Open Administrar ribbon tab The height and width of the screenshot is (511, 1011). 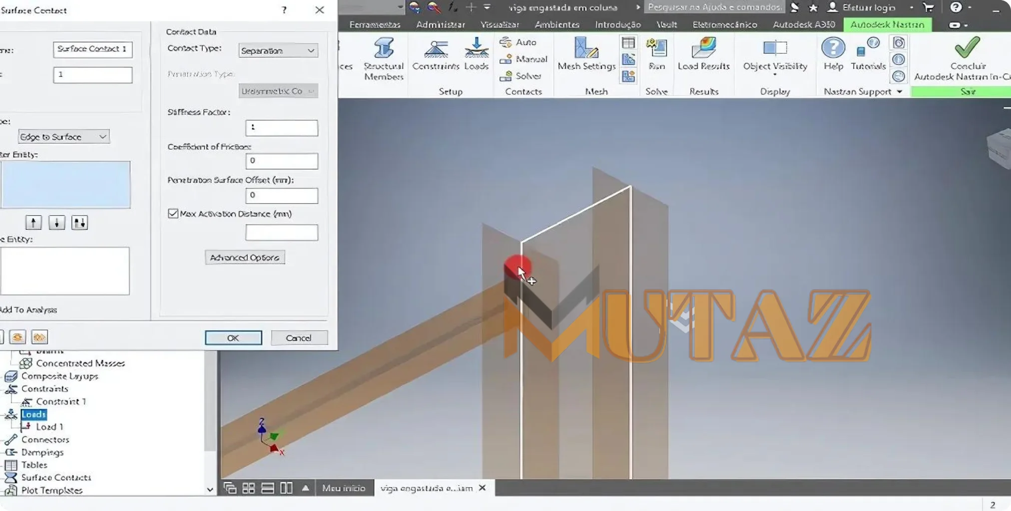pos(440,24)
